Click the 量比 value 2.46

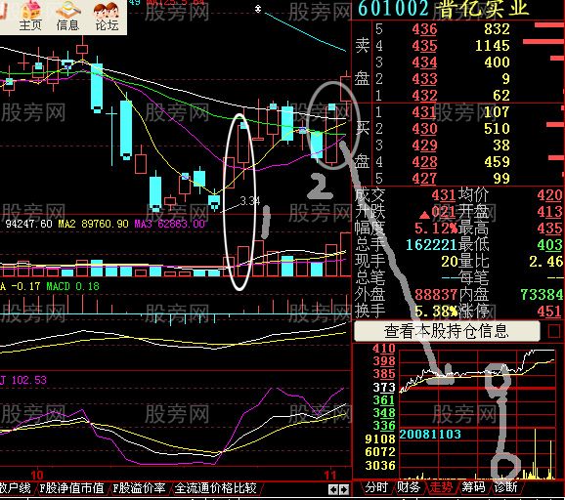(545, 262)
